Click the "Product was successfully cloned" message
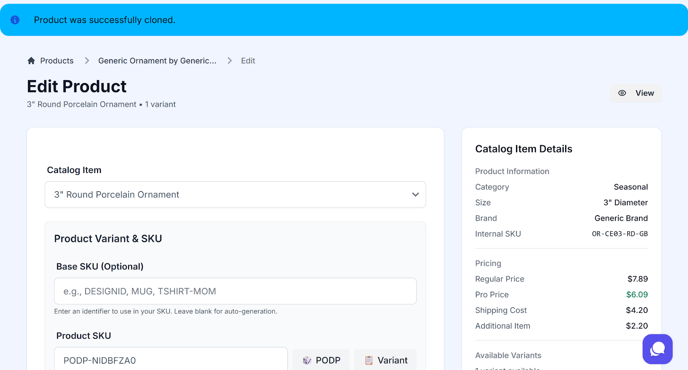The image size is (688, 370). 104,20
